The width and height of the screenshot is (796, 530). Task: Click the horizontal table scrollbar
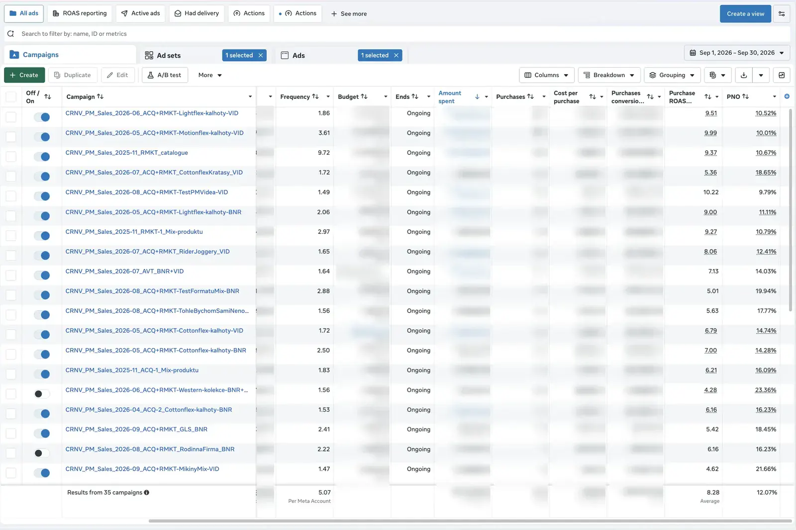470,521
